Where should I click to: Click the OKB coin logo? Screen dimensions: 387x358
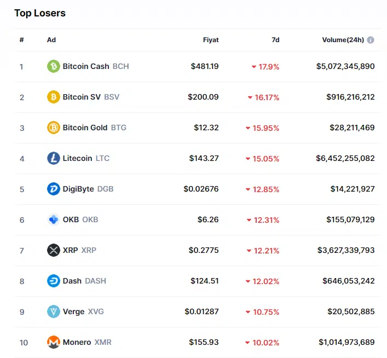tap(53, 220)
